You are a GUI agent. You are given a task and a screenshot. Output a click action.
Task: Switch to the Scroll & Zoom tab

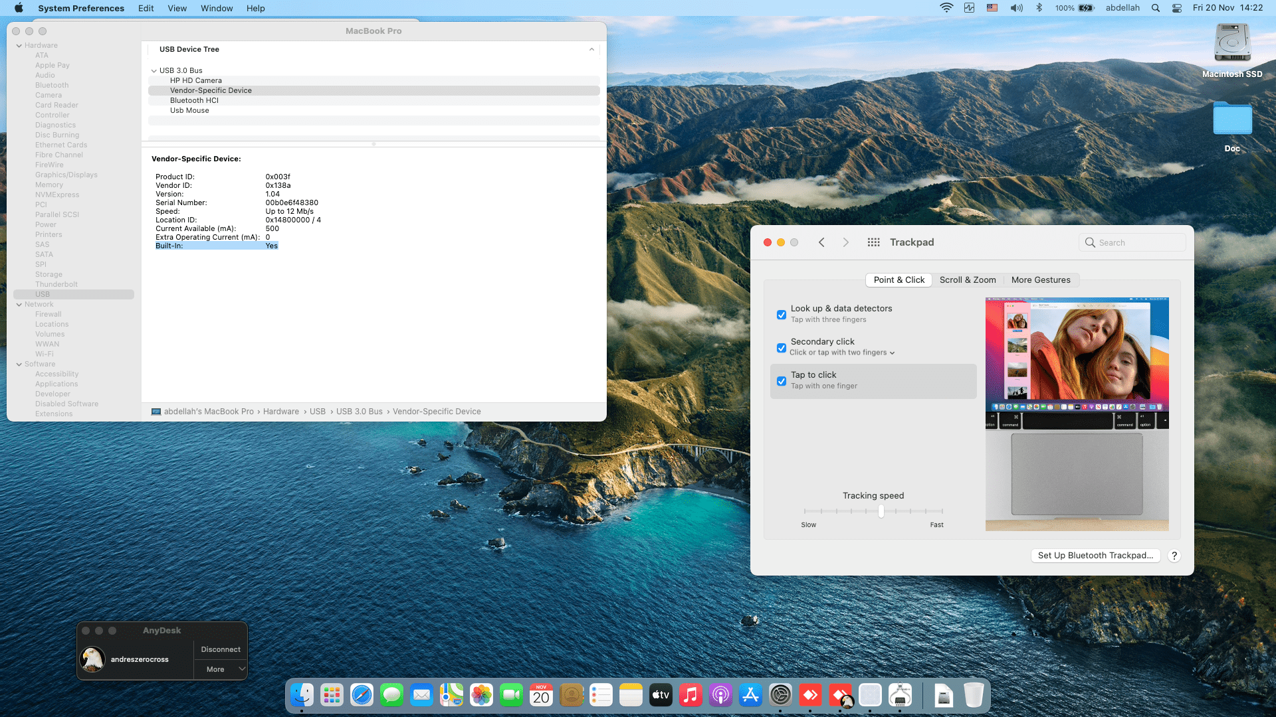pos(967,280)
